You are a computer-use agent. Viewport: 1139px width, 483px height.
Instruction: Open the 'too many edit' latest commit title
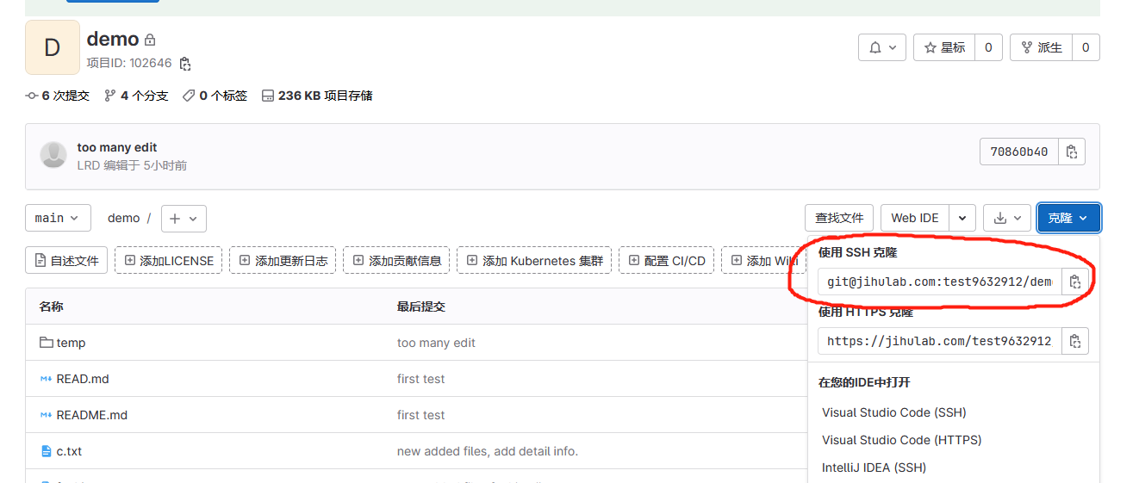point(117,147)
